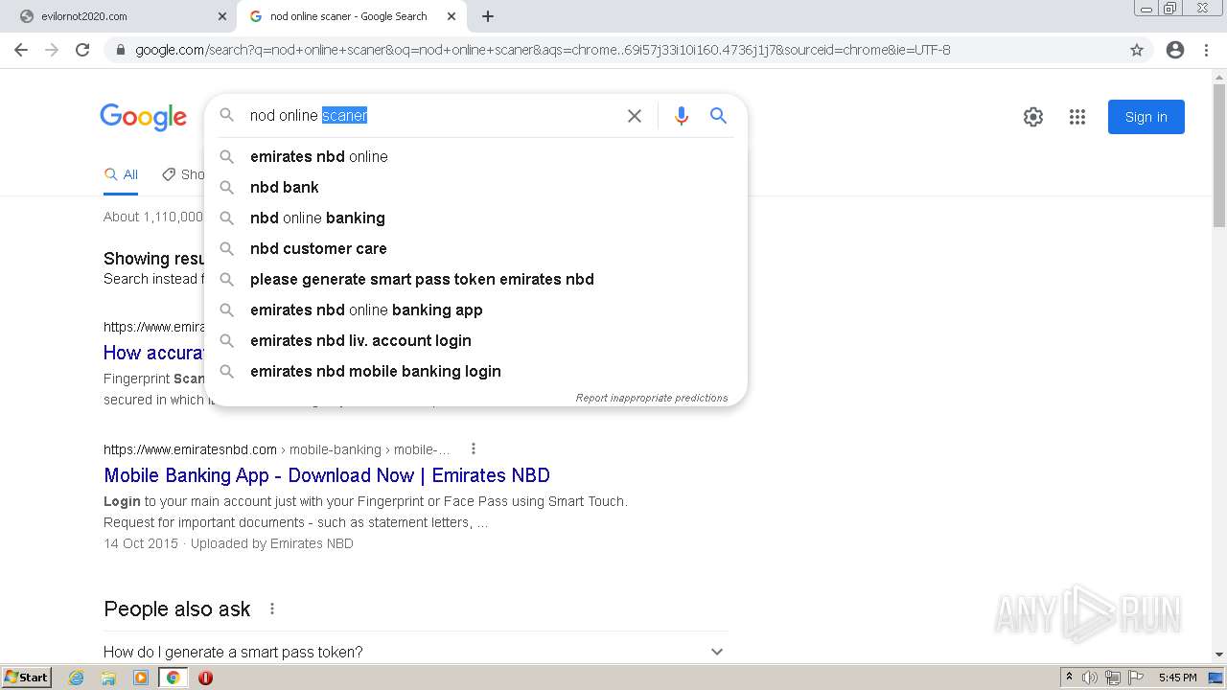Viewport: 1227px width, 690px height.
Task: Open the Windows Start menu
Action: point(27,678)
